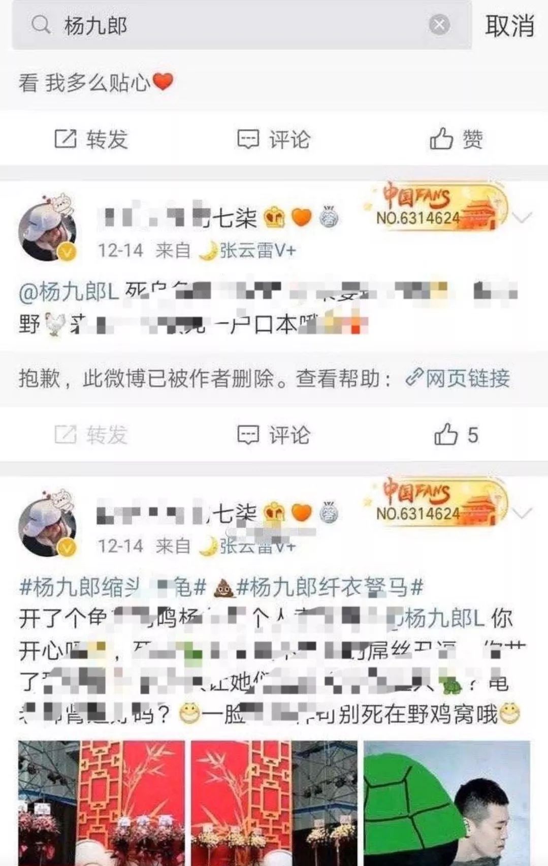Open the second post's user avatar

(47, 523)
